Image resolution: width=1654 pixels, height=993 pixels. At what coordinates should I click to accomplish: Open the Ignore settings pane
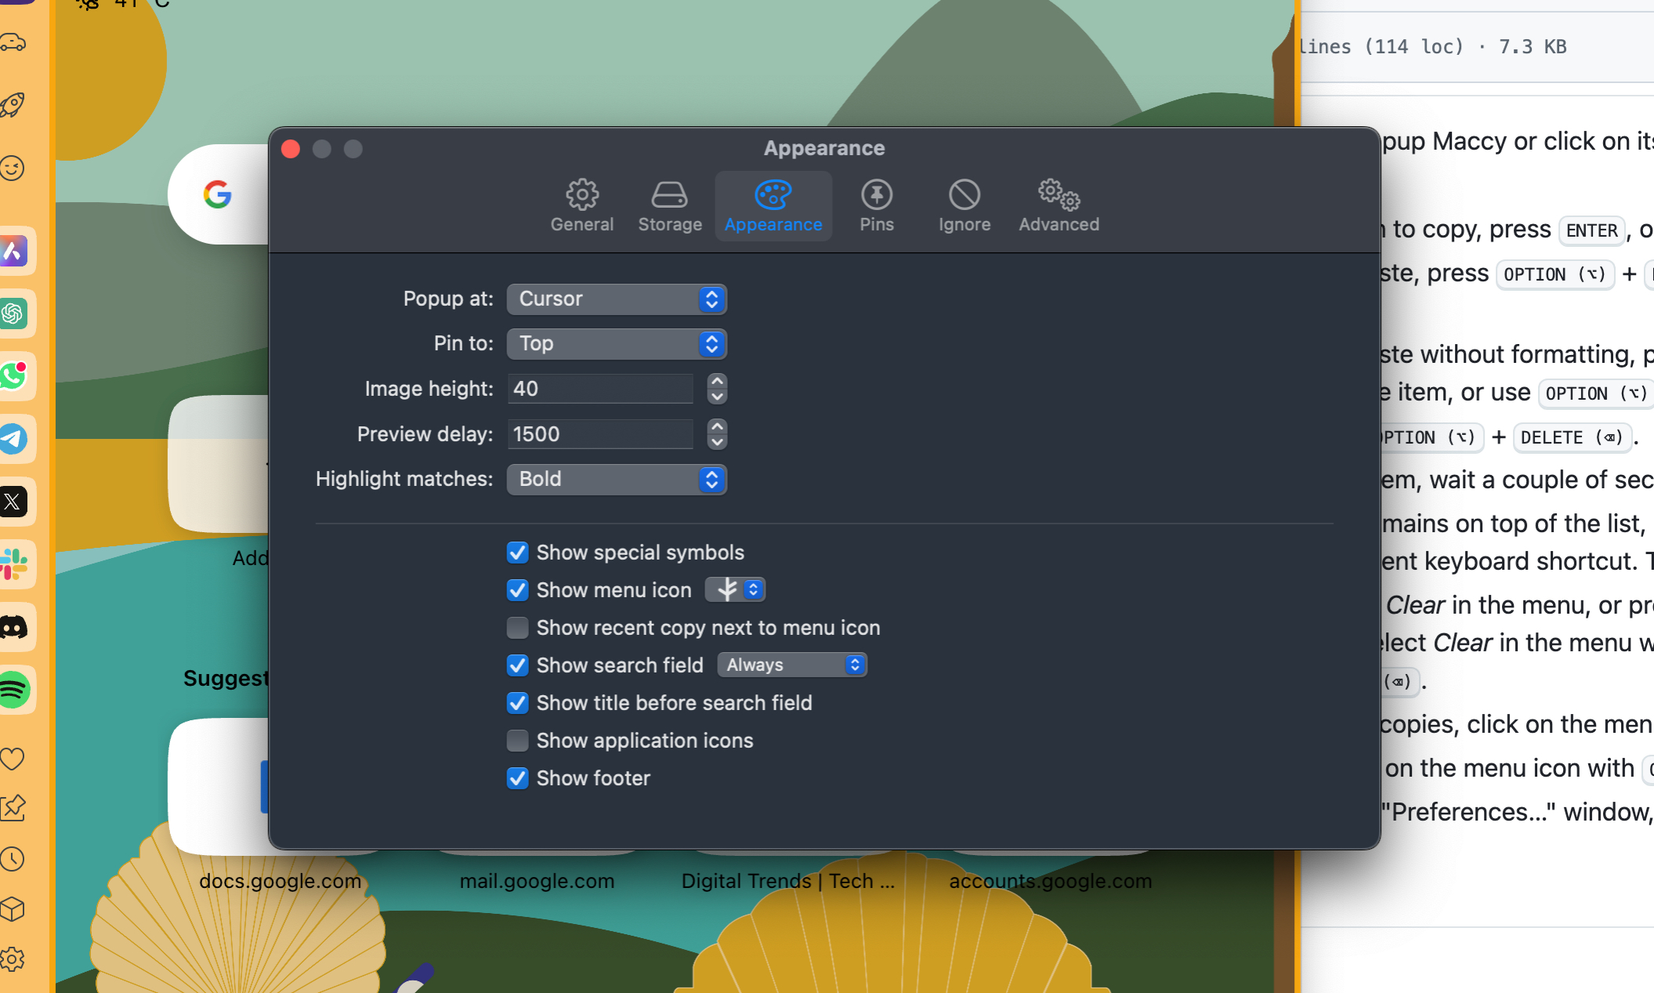coord(964,205)
